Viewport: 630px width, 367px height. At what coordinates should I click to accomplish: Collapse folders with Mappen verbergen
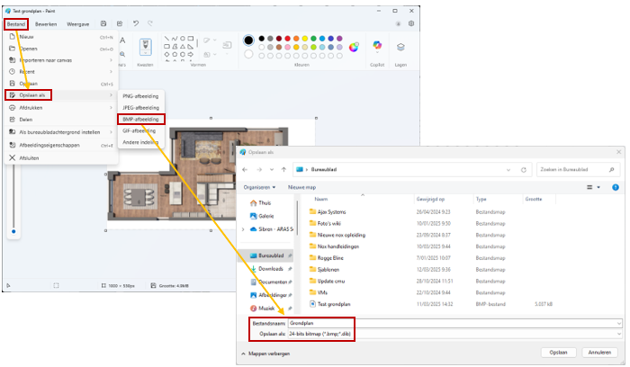coord(269,354)
